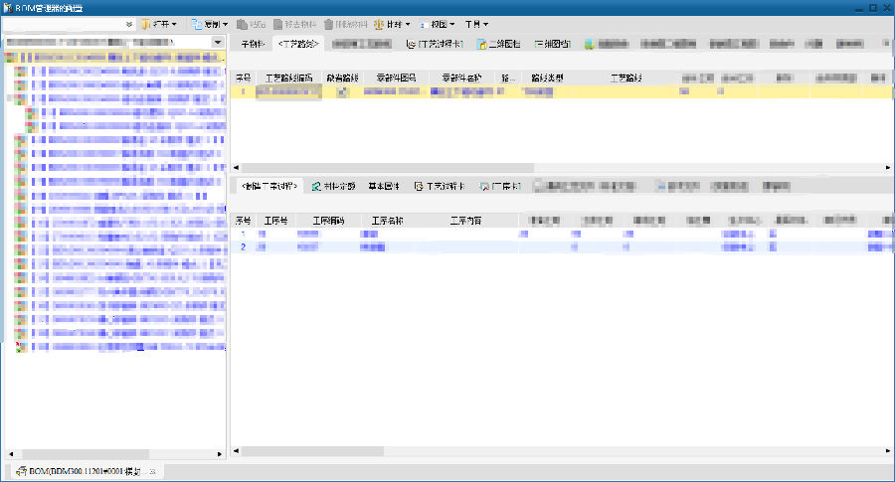Open the 视图 toolbar menu

[438, 23]
